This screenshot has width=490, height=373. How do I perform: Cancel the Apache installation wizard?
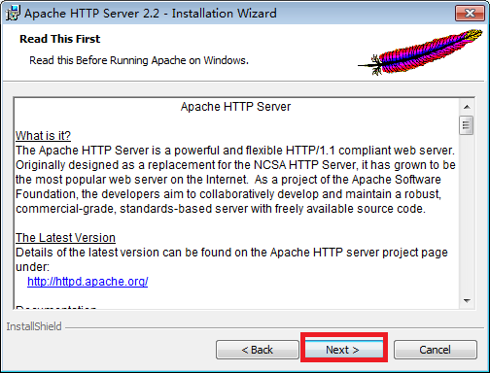coord(436,350)
